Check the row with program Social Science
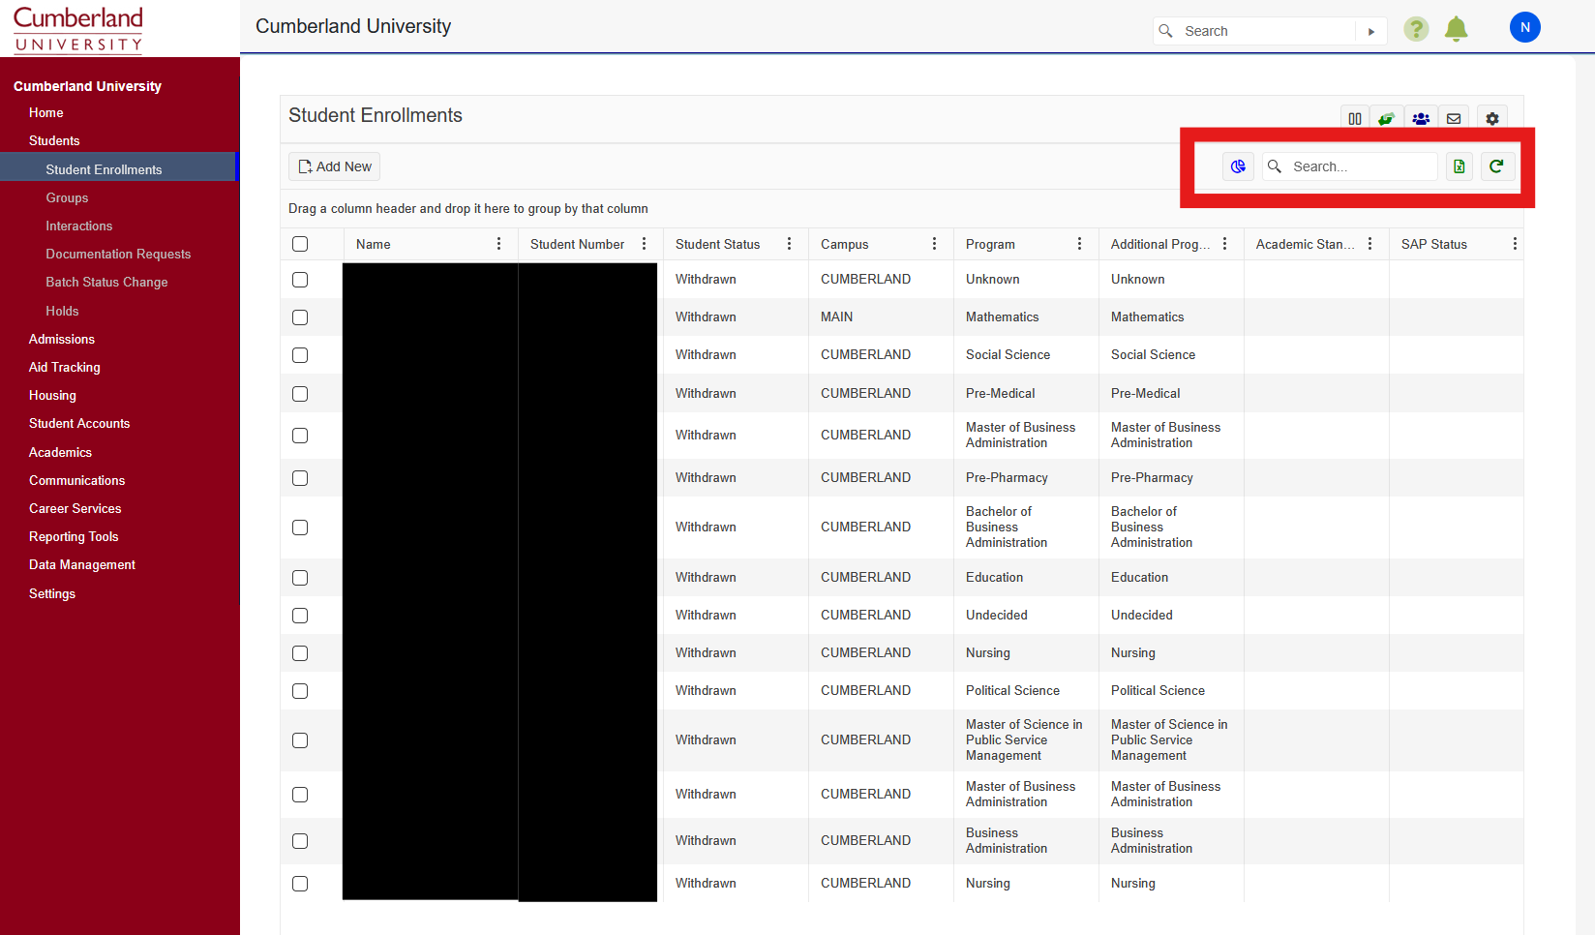The width and height of the screenshot is (1595, 935). [300, 355]
